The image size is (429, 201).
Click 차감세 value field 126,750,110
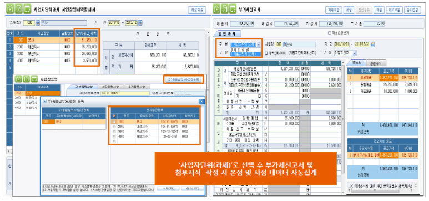[331, 23]
